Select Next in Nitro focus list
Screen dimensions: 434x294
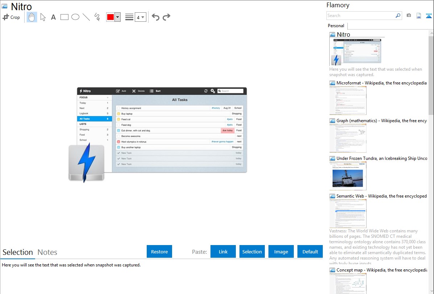(95, 108)
